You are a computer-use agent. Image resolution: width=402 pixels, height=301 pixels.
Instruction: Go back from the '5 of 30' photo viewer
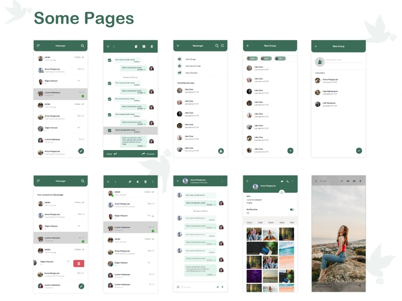pos(316,181)
